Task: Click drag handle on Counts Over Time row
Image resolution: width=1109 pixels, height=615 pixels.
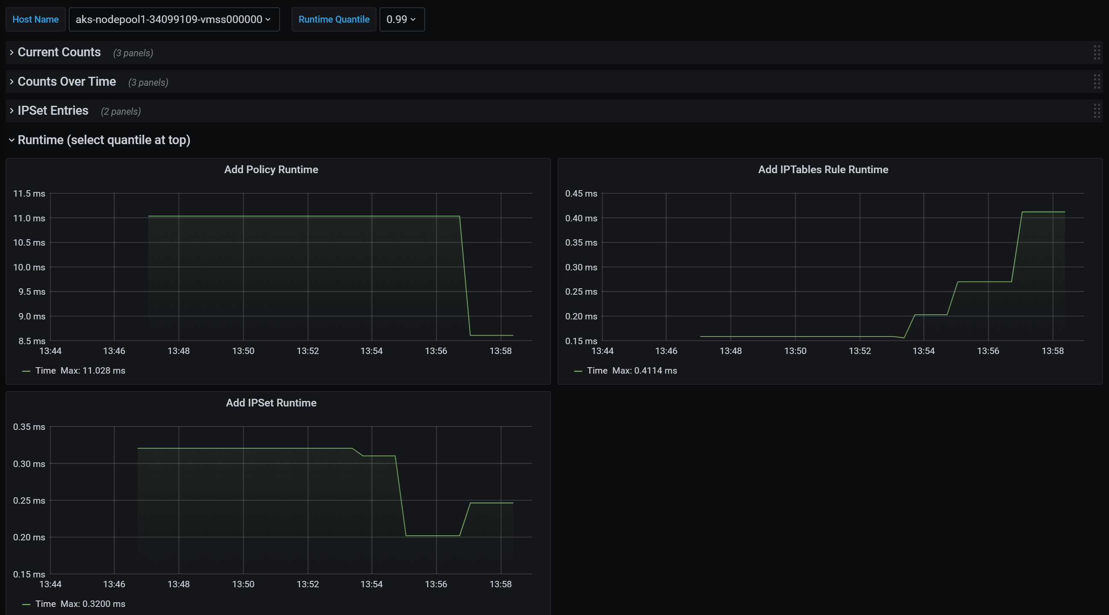Action: pyautogui.click(x=1097, y=82)
